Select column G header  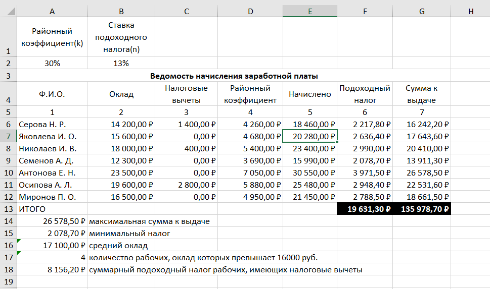click(x=422, y=11)
